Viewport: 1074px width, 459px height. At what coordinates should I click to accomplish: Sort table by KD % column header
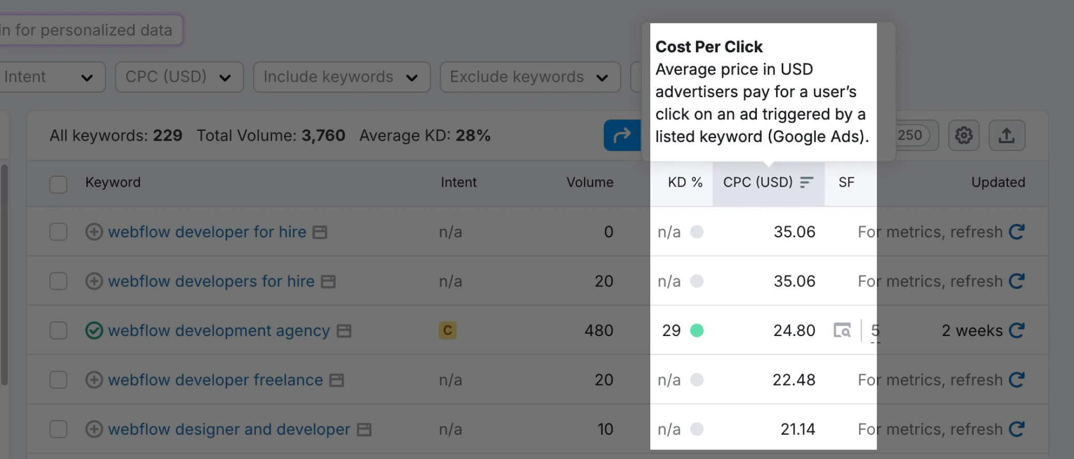(684, 182)
